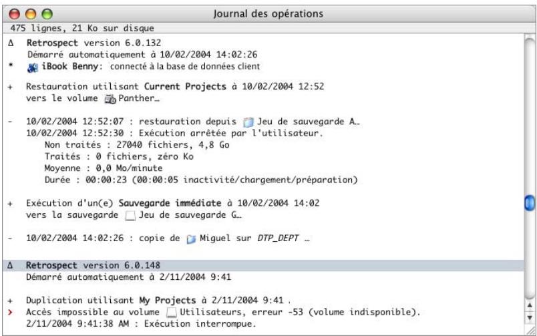The image size is (537, 336).
Task: Click 'Moyenne : 0,0 Mo/minute'
Action: 104,168
